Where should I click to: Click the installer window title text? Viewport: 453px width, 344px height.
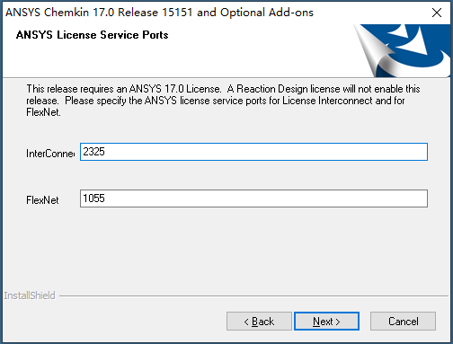coord(159,13)
